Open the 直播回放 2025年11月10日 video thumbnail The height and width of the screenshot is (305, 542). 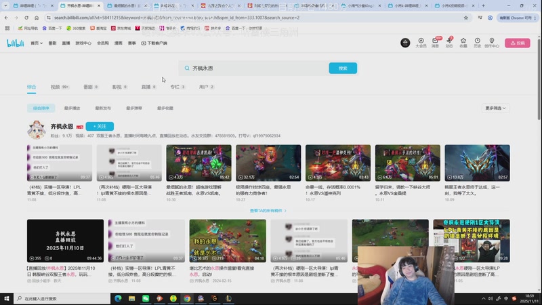[x=65, y=241]
